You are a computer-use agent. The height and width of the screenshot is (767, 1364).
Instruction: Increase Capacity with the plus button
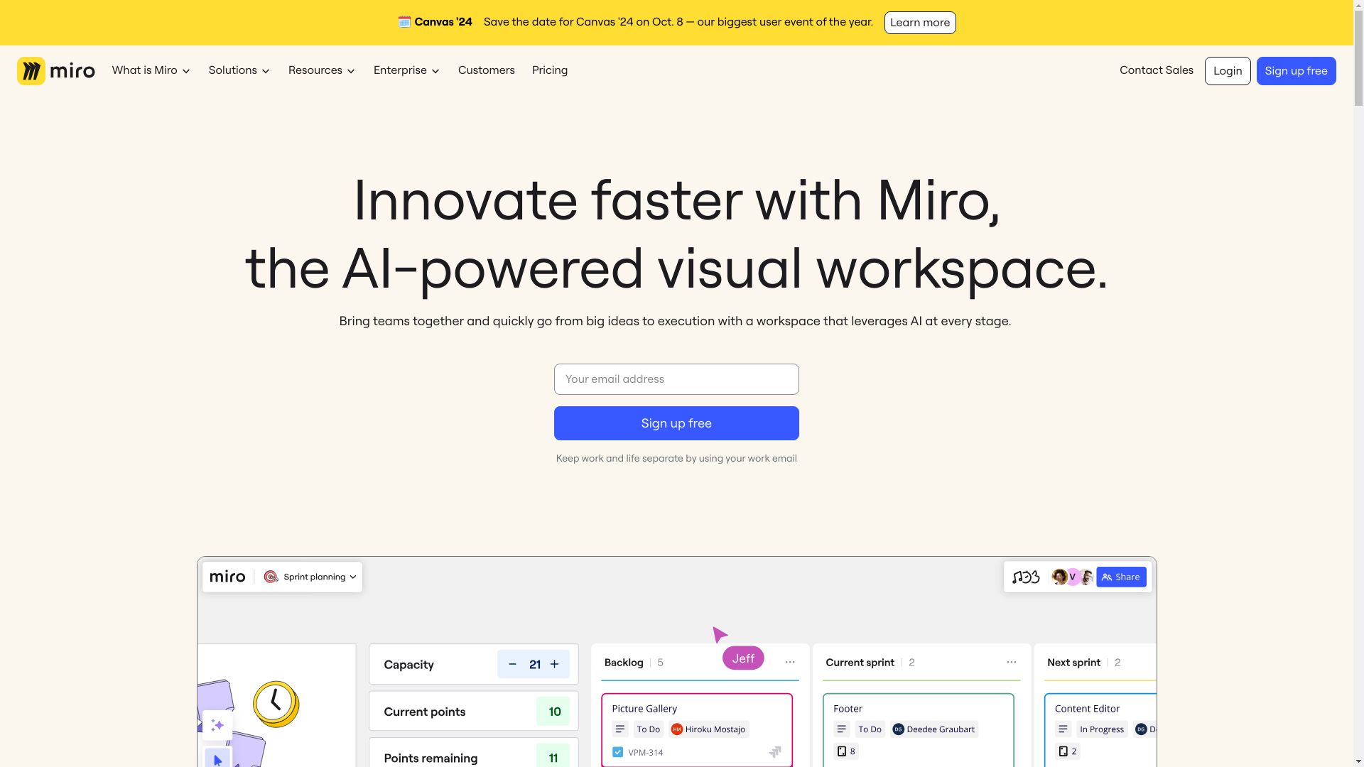(x=555, y=664)
